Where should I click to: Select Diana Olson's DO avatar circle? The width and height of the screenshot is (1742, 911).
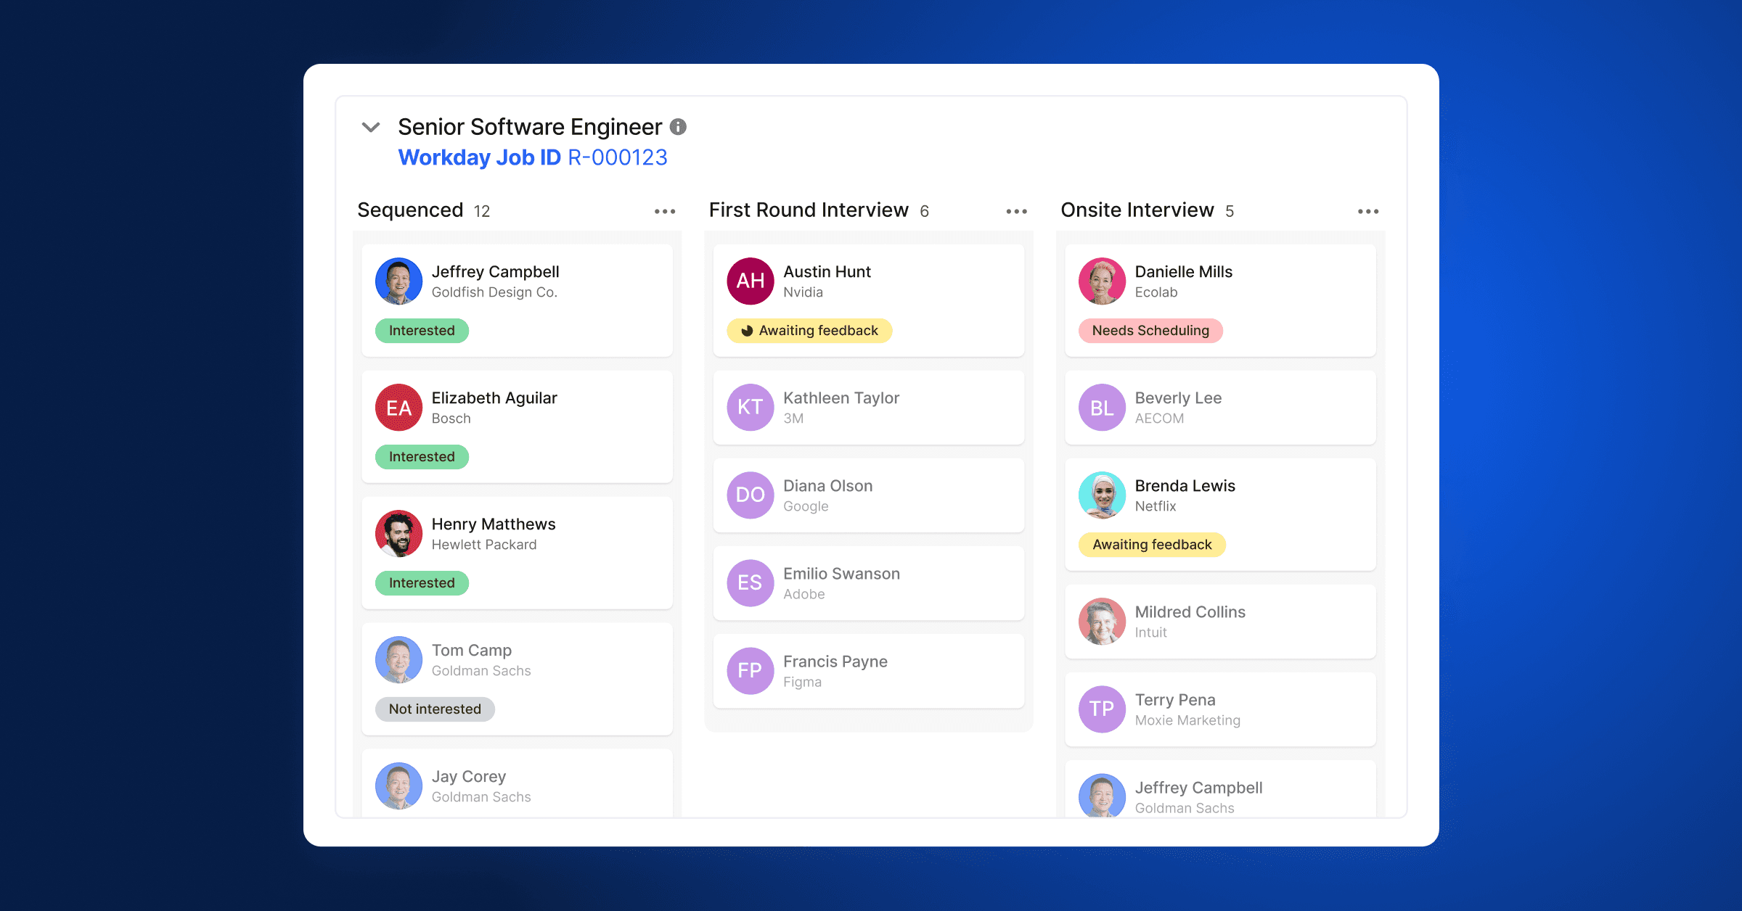point(750,495)
